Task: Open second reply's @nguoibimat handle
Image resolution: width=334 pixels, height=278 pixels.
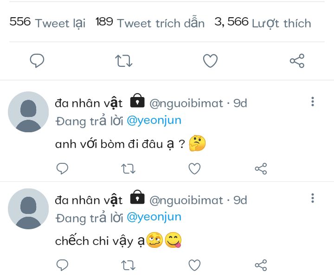Action: pos(186,200)
